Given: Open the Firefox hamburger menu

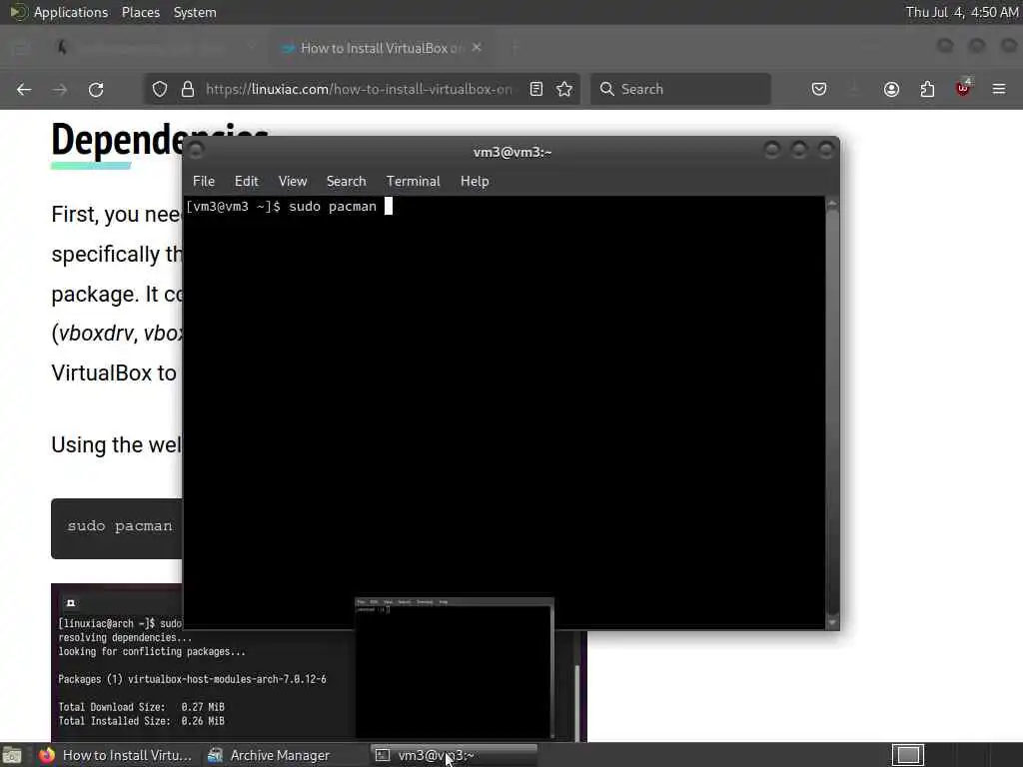Looking at the screenshot, I should [999, 89].
